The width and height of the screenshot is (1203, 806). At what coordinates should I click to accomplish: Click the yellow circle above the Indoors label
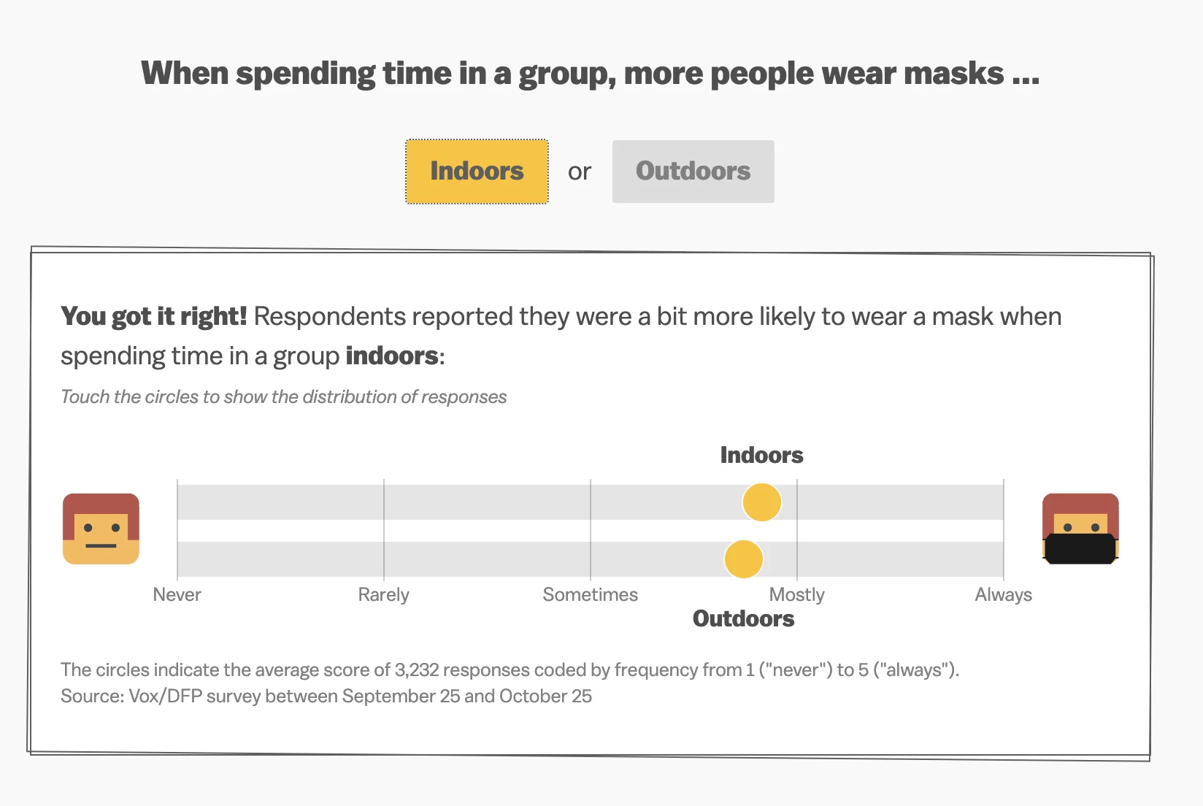(x=761, y=502)
